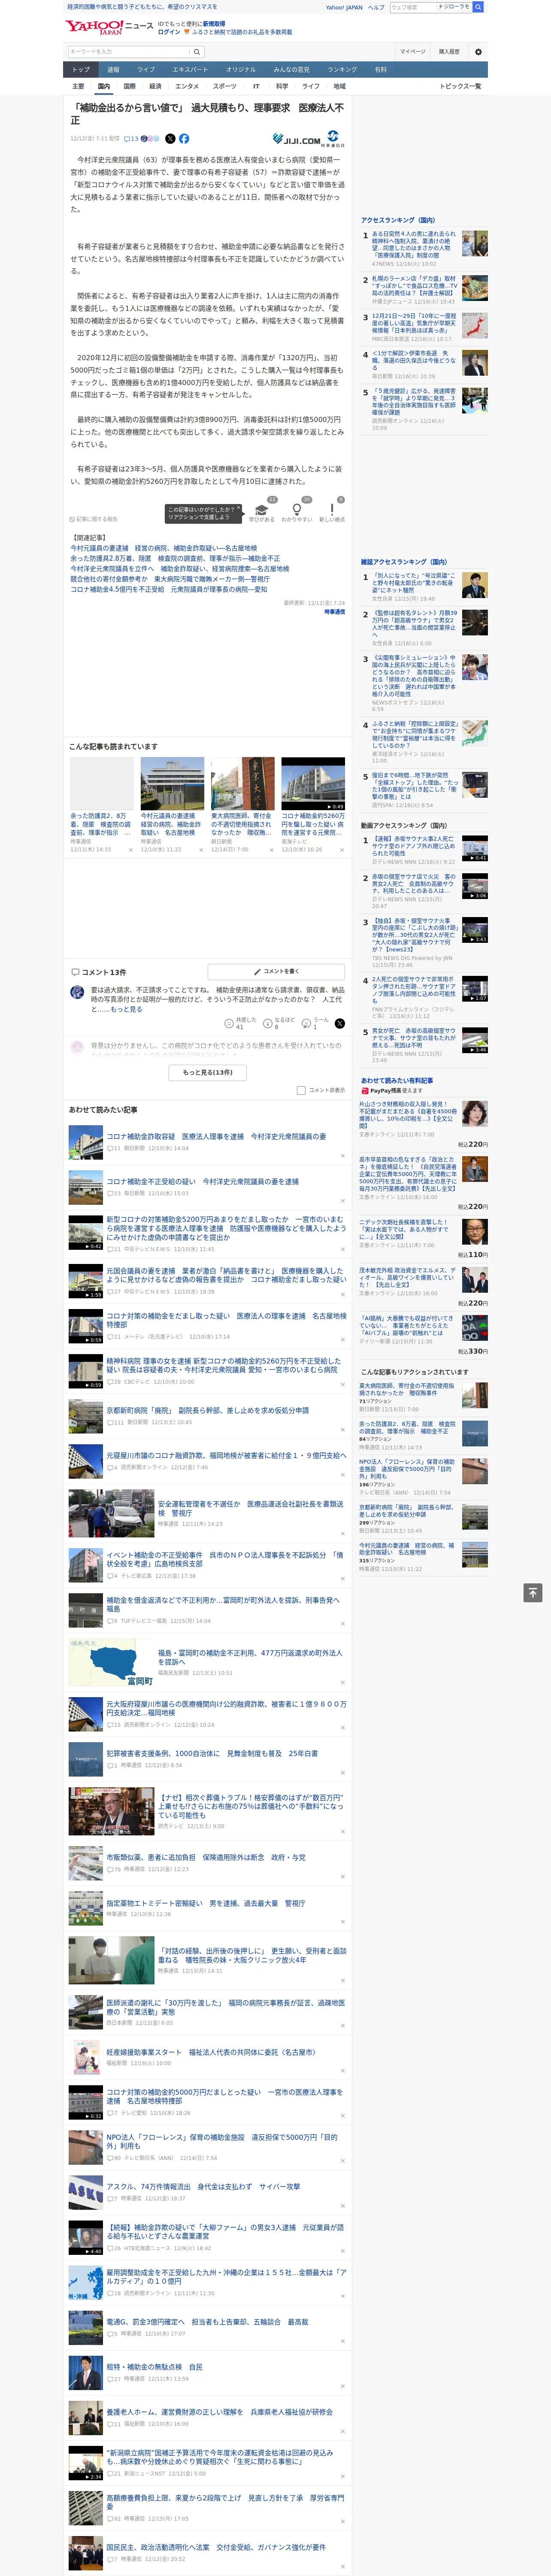Screen dimensions: 551x2576
Task: Click the ログイン link
Action: click(169, 32)
